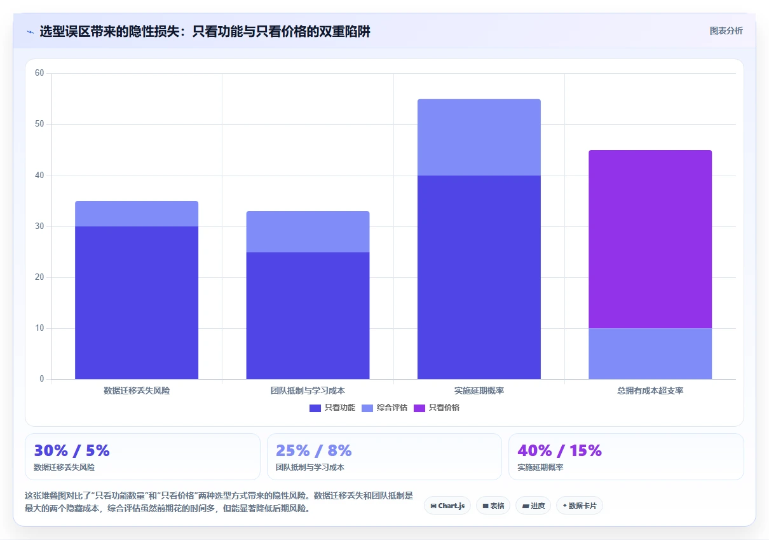769x540 pixels.
Task: Click the 综合评估 legend color box
Action: pos(367,408)
